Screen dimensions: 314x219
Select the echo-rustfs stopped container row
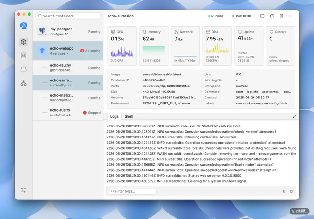tap(68, 113)
